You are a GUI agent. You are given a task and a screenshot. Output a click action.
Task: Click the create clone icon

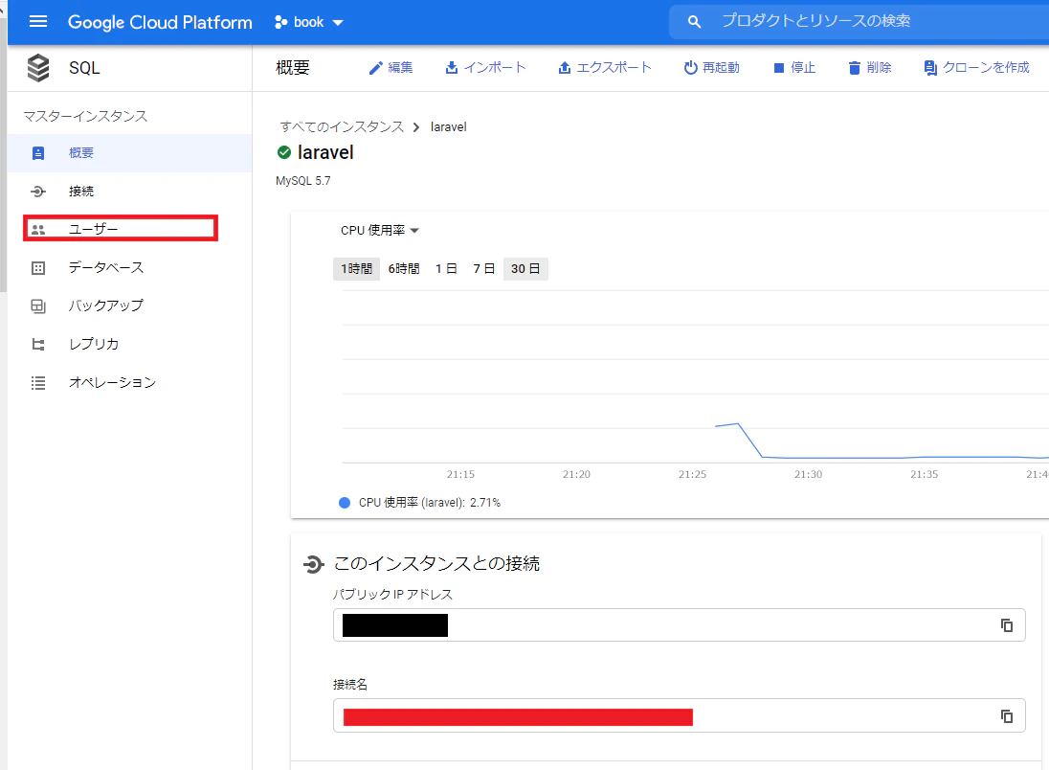point(930,68)
